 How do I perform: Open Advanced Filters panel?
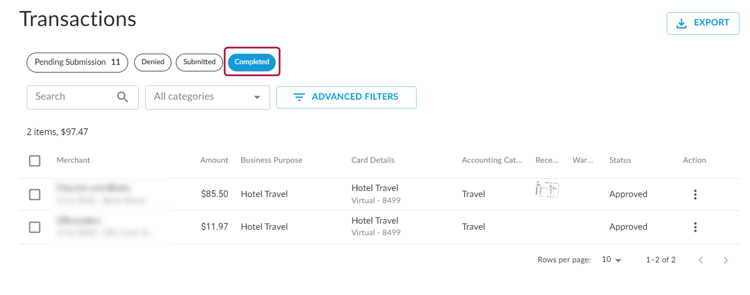(x=346, y=97)
